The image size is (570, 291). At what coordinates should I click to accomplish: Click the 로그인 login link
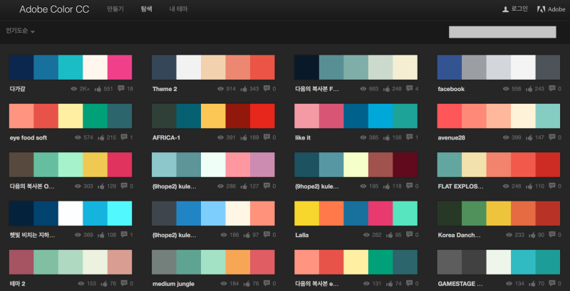[519, 9]
